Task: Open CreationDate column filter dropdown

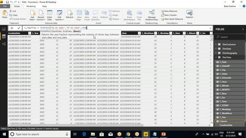Action: 30,33
